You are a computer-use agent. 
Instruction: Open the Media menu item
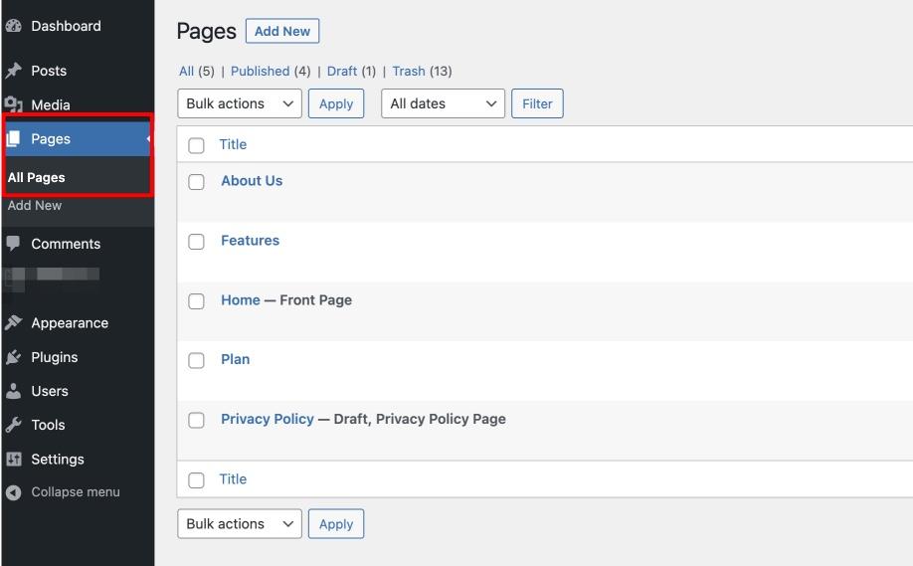click(x=51, y=104)
